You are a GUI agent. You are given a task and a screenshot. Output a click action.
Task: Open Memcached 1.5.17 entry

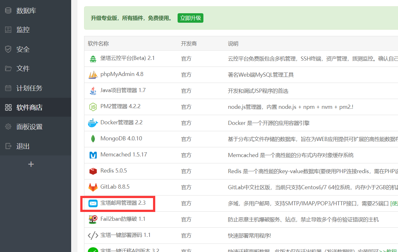coord(124,155)
